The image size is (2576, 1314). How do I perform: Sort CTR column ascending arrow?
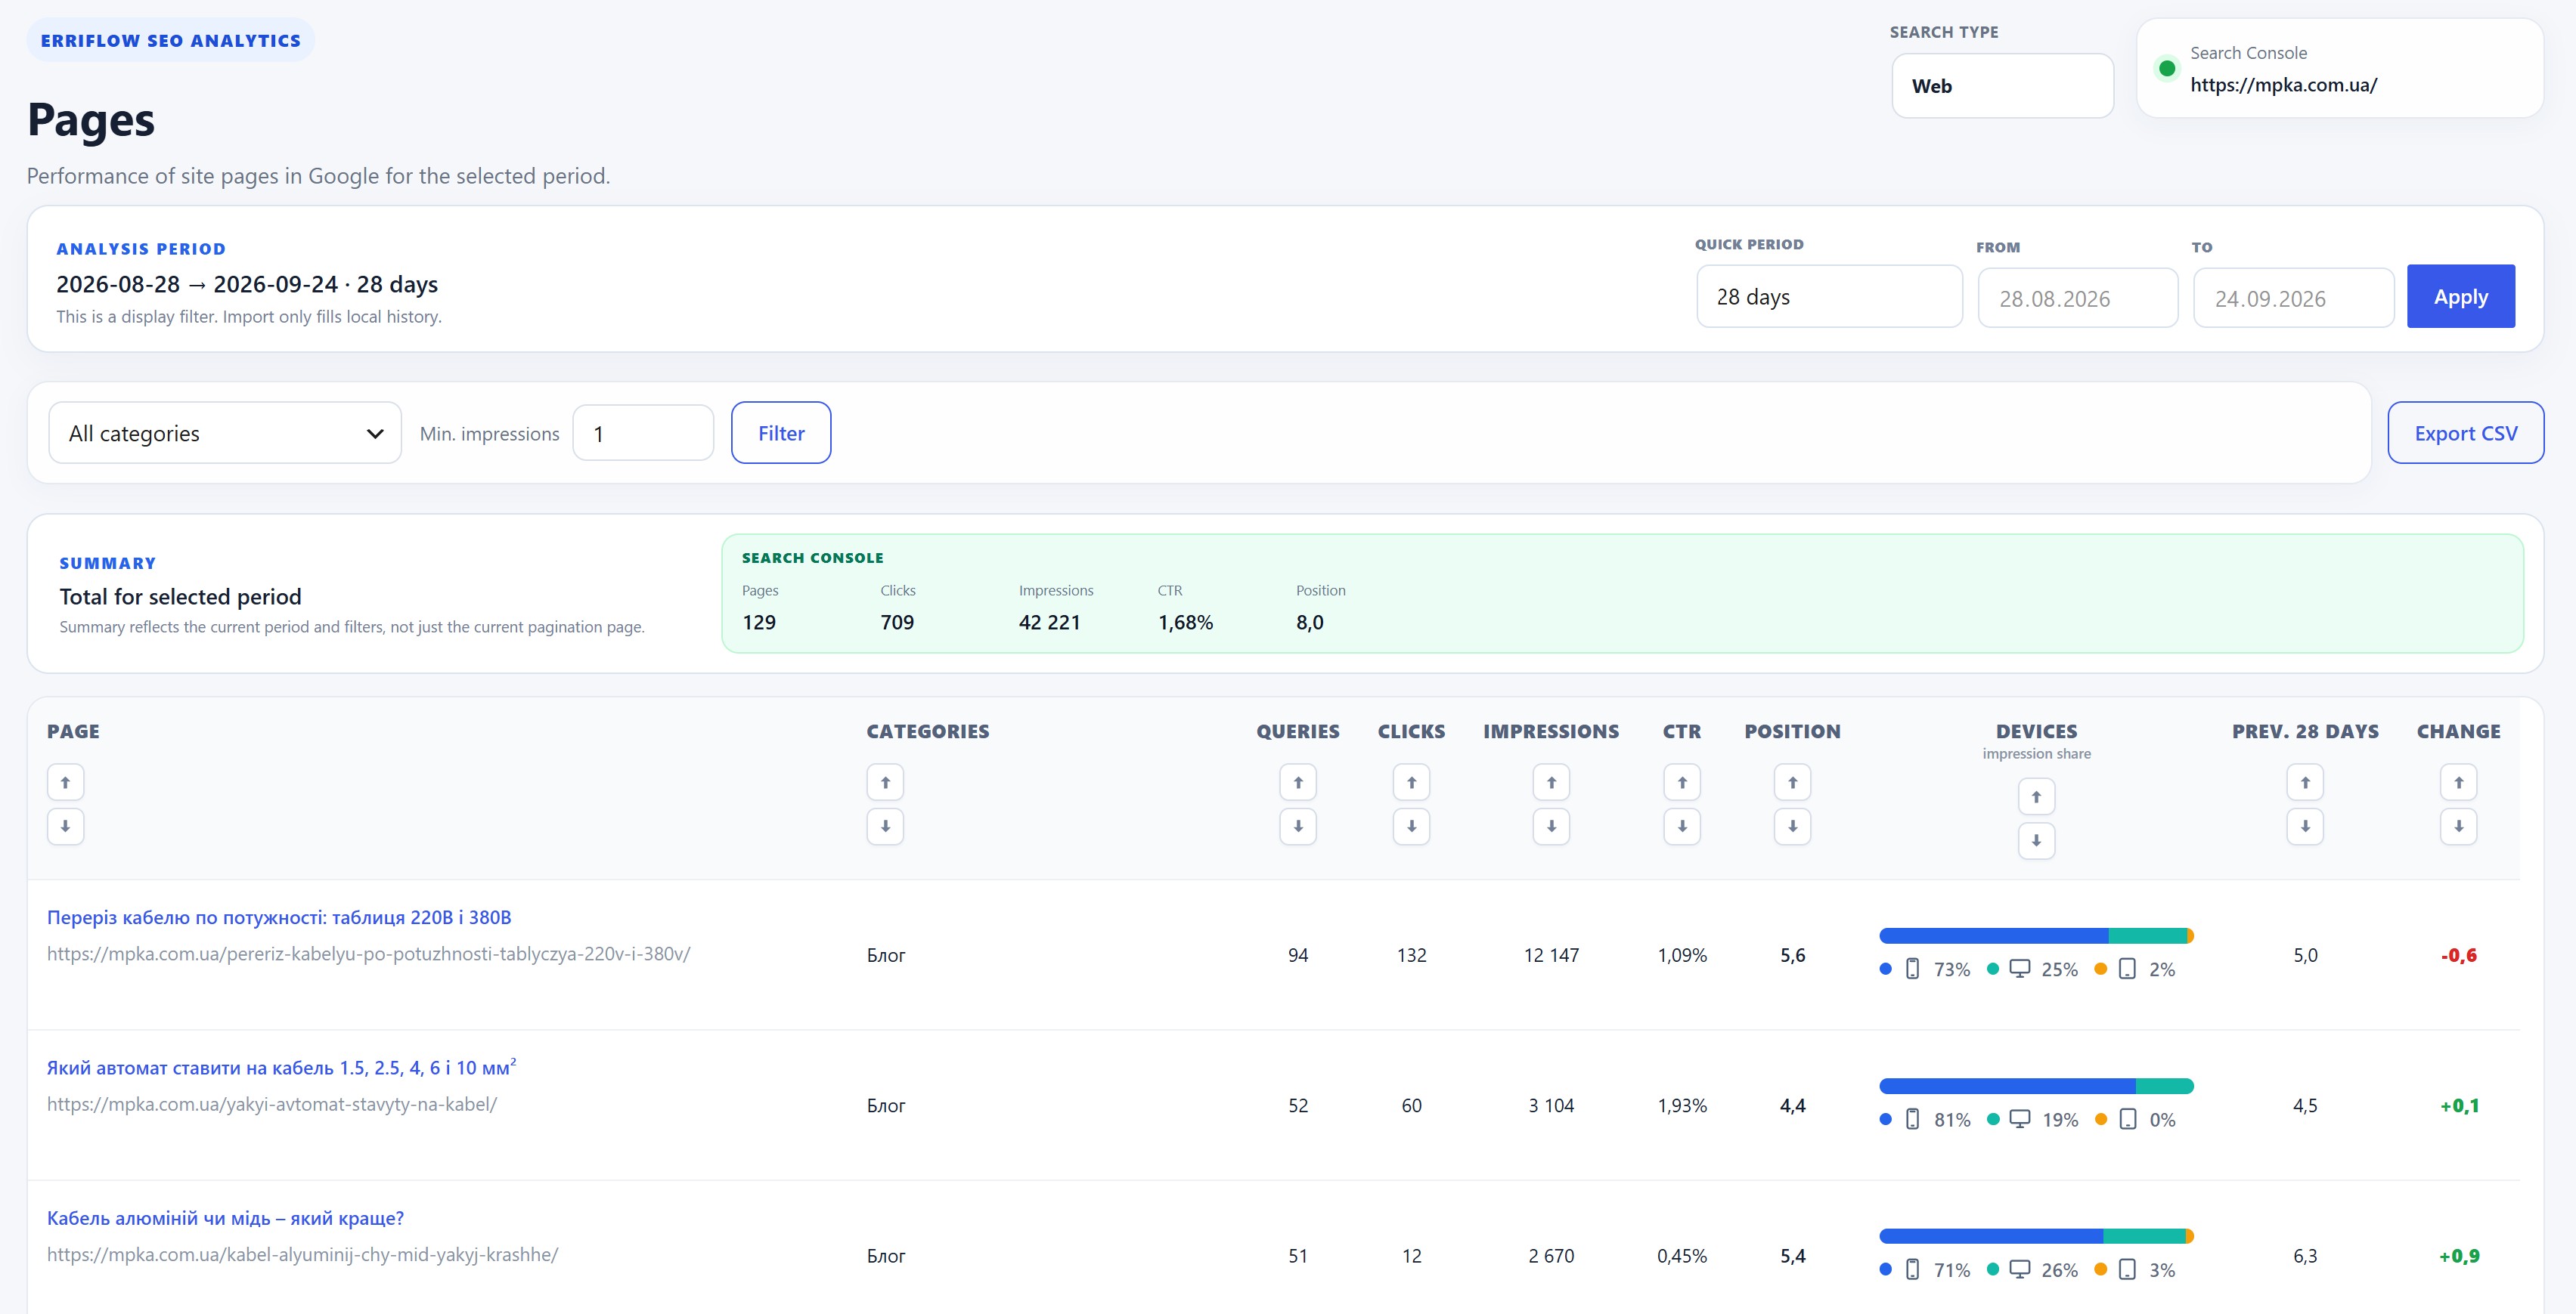click(1682, 782)
